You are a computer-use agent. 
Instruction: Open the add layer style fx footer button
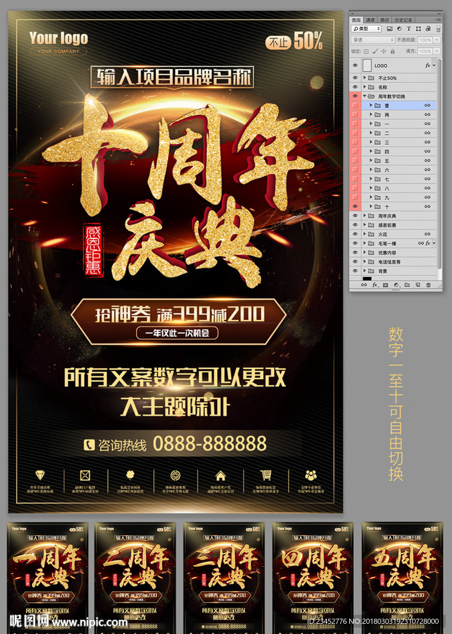tap(375, 285)
